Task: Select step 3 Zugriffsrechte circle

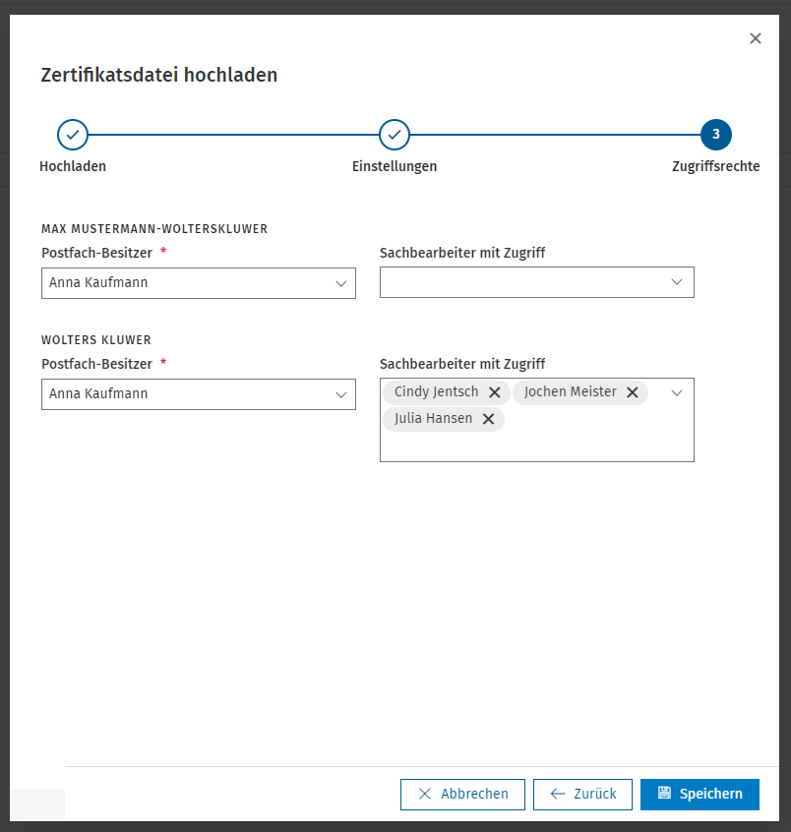Action: click(715, 135)
